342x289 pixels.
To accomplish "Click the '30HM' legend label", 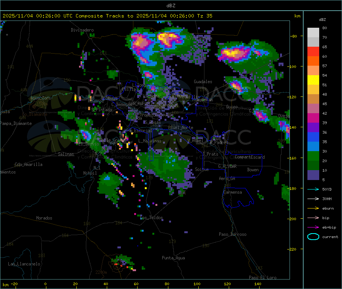I will pyautogui.click(x=327, y=199).
